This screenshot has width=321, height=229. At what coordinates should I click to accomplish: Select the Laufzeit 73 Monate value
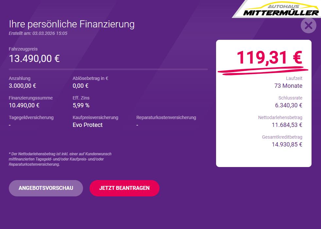(x=288, y=86)
